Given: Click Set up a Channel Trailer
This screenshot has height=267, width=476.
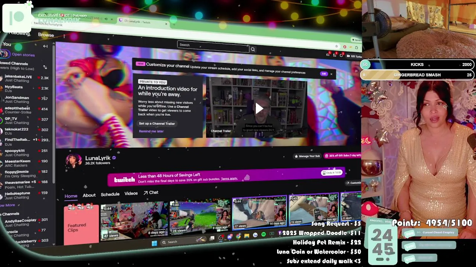Looking at the screenshot, I should (x=157, y=123).
